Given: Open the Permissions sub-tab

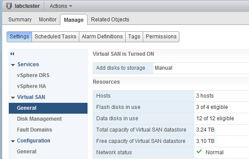Looking at the screenshot, I should (x=161, y=37).
